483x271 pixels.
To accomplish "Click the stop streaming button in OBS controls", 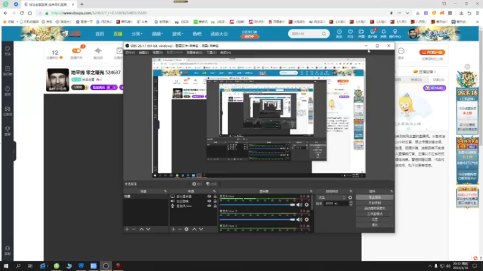I will point(374,198).
